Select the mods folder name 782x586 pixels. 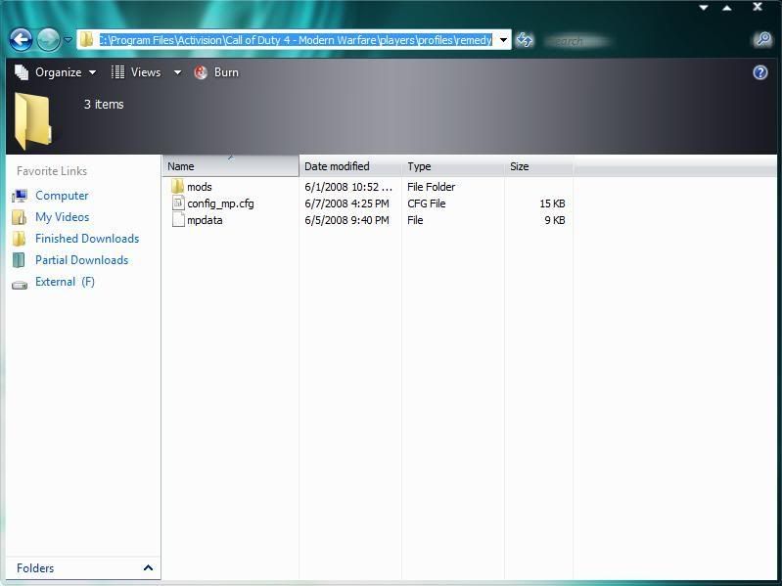tap(200, 187)
